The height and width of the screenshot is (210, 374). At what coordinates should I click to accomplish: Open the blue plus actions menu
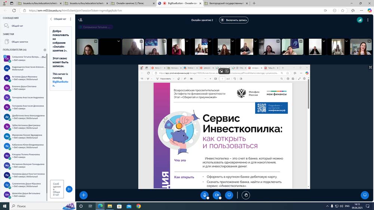pos(83,195)
